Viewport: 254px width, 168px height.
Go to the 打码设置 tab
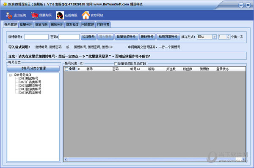(x=103, y=25)
